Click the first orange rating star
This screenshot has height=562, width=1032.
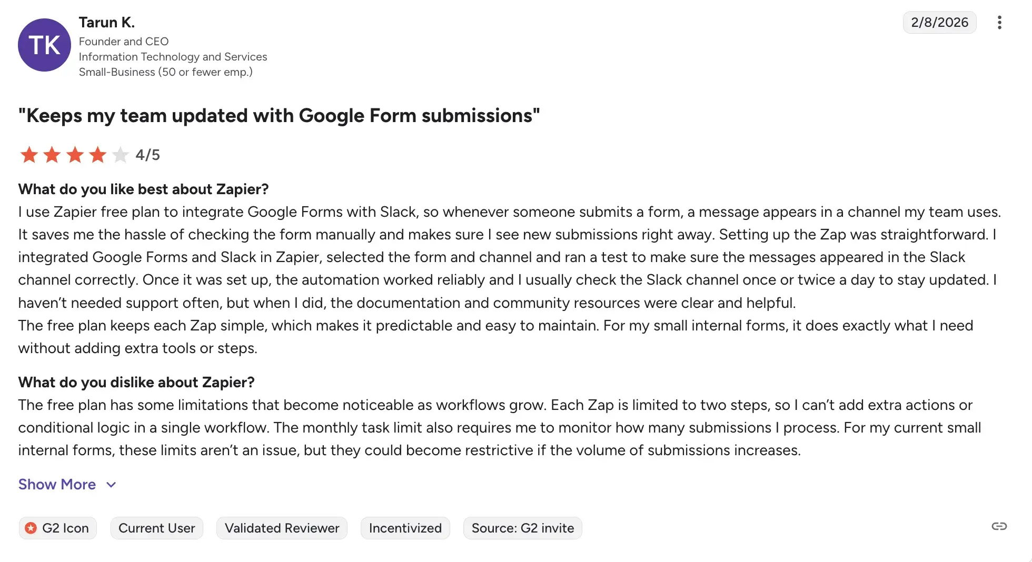click(x=29, y=155)
